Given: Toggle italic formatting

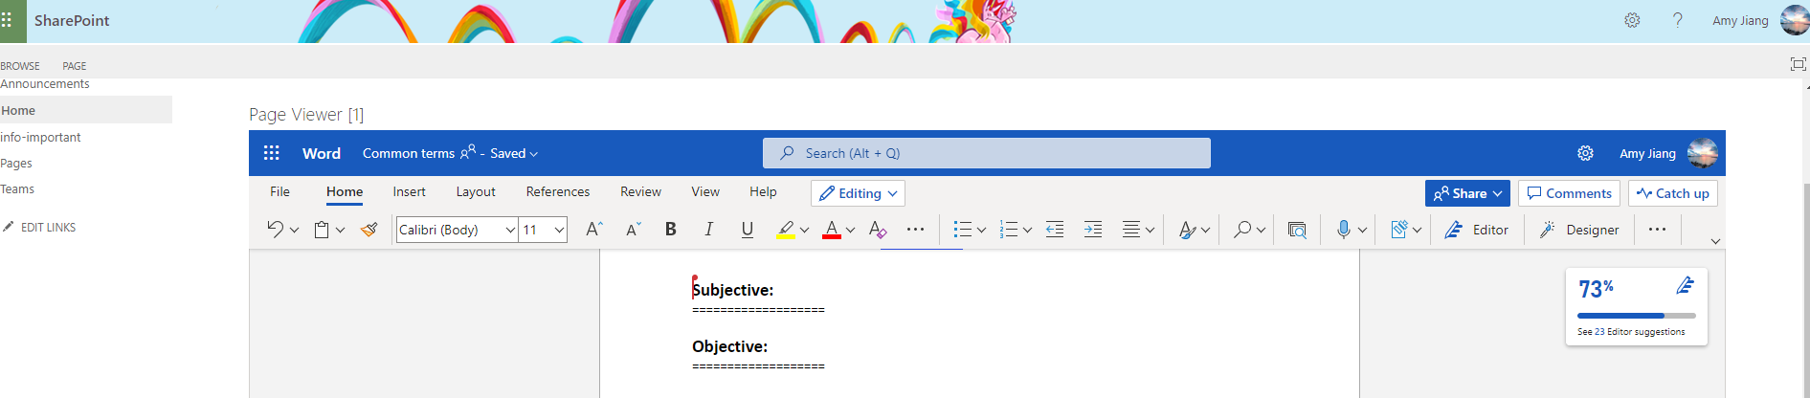Looking at the screenshot, I should tap(708, 230).
